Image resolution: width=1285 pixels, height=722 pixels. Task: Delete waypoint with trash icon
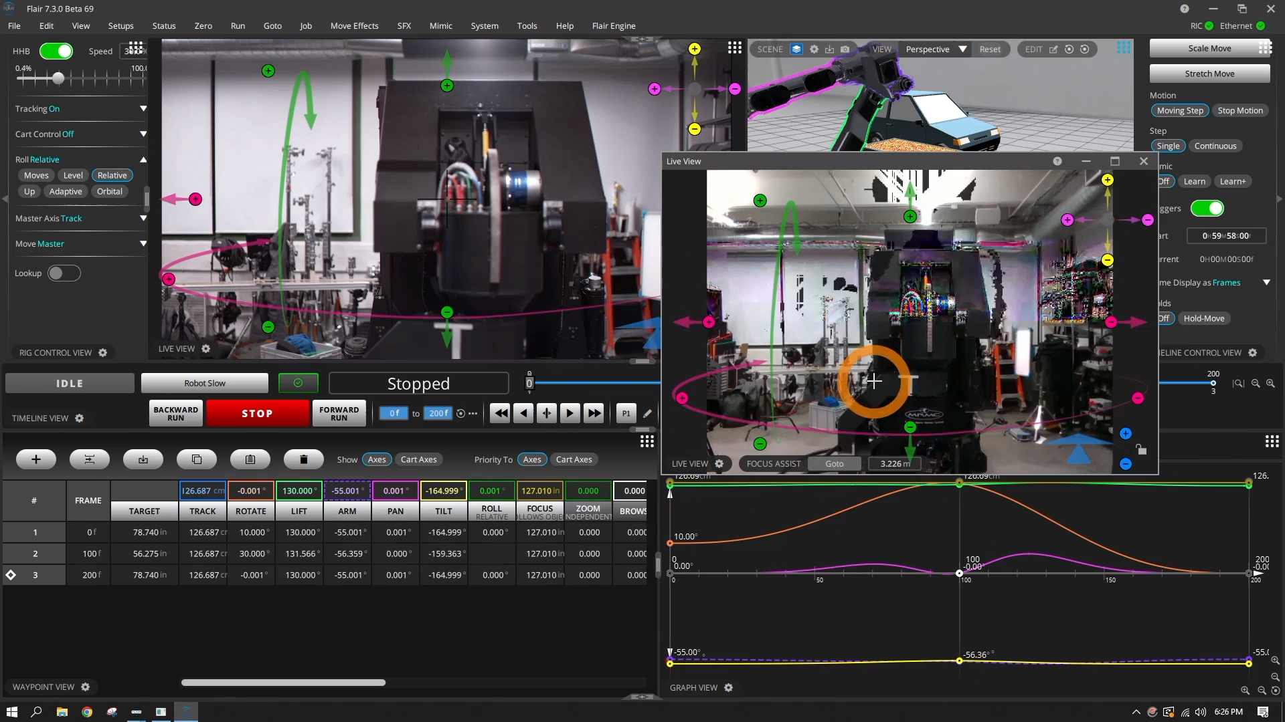[304, 459]
